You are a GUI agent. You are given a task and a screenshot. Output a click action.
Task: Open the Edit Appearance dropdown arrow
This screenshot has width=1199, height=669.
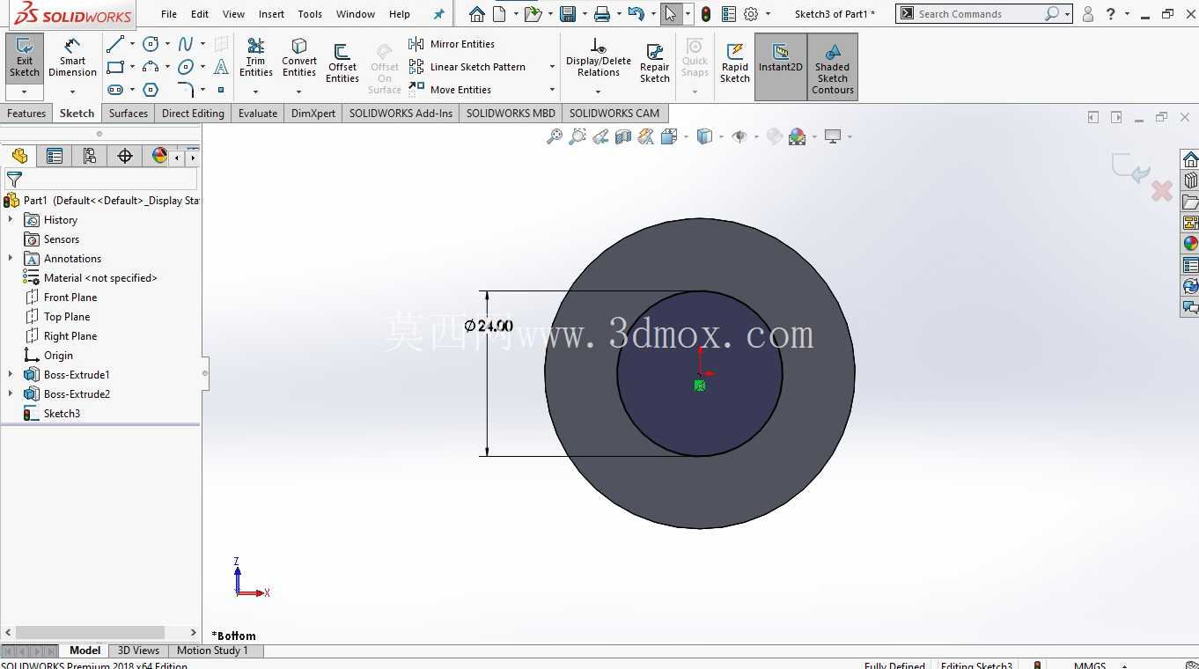click(814, 136)
